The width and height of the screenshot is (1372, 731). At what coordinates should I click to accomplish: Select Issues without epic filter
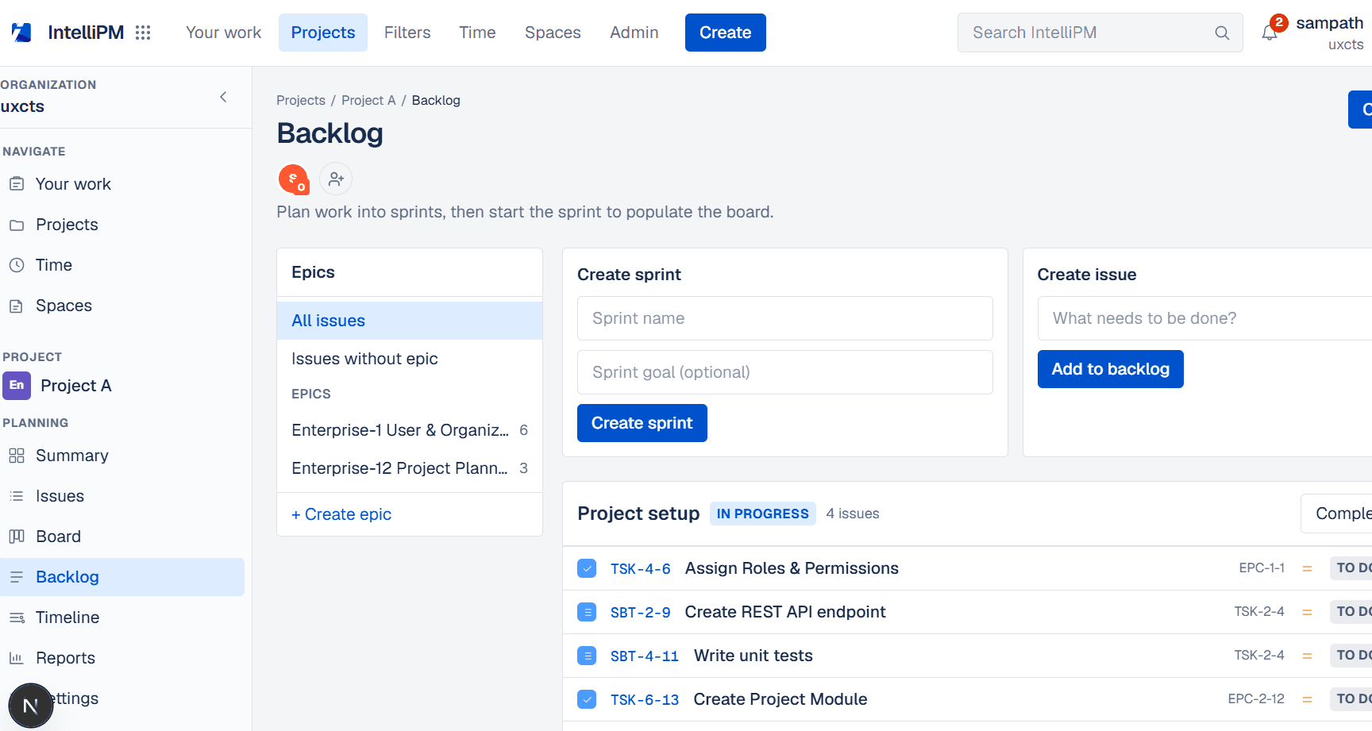(410, 359)
